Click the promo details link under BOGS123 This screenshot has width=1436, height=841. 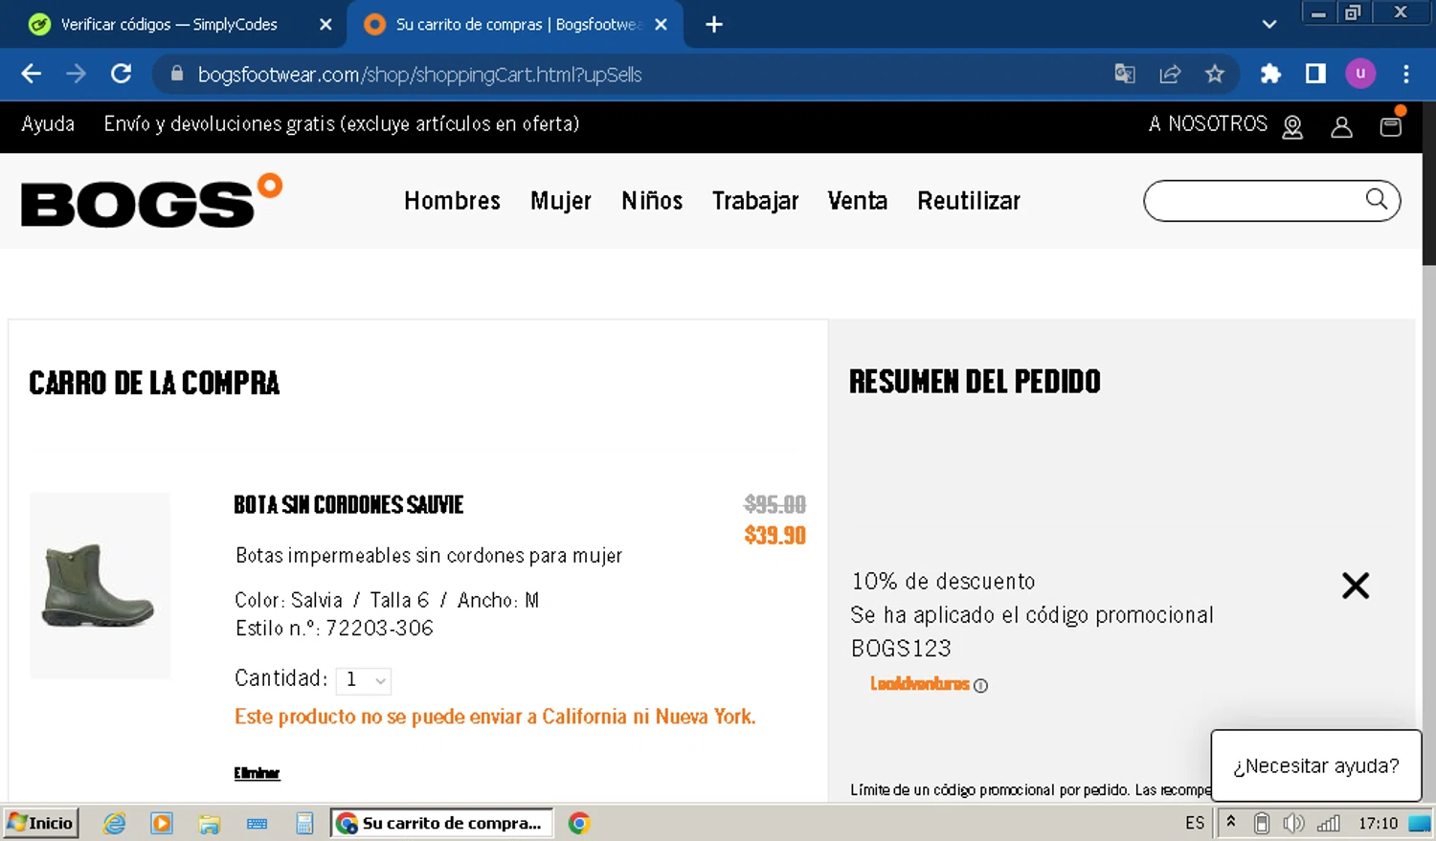(919, 684)
